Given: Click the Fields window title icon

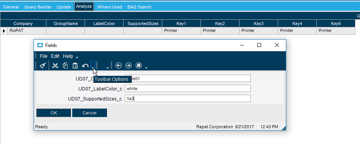Looking at the screenshot, I should pos(40,45).
